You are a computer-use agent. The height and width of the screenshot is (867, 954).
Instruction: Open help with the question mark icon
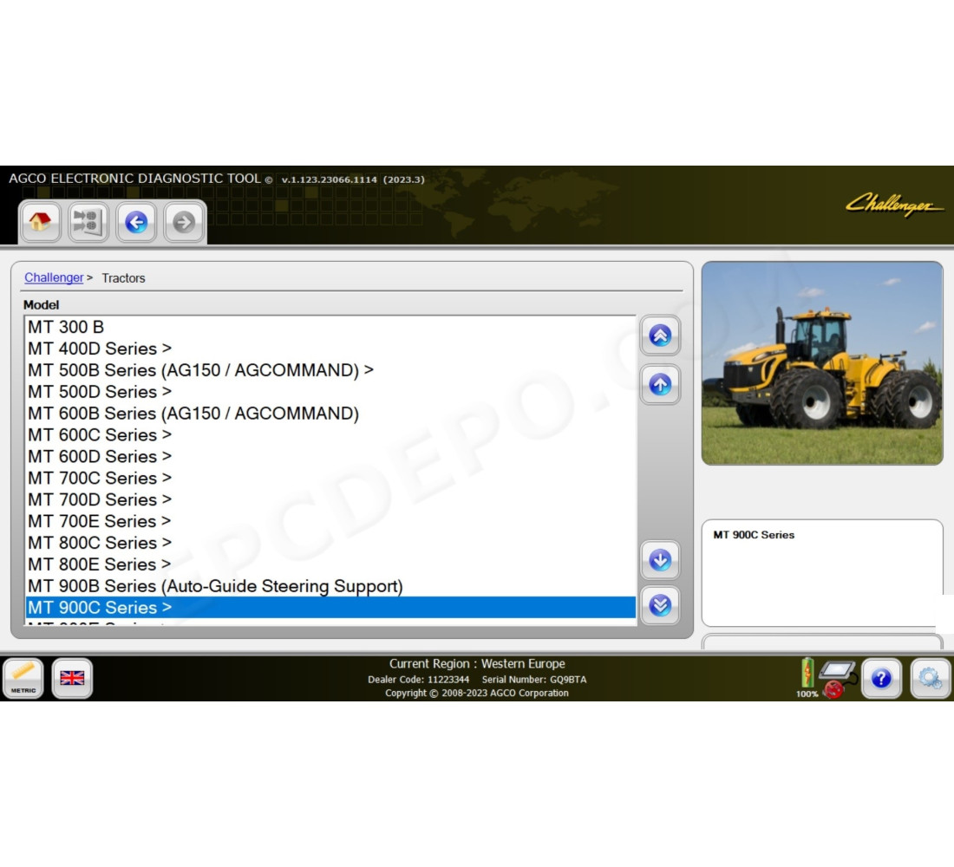pos(882,678)
